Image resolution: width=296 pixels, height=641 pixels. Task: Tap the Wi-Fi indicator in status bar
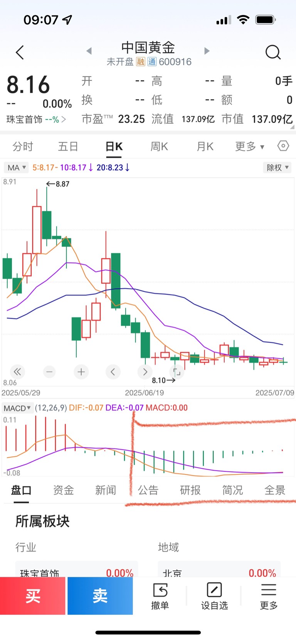pos(243,20)
